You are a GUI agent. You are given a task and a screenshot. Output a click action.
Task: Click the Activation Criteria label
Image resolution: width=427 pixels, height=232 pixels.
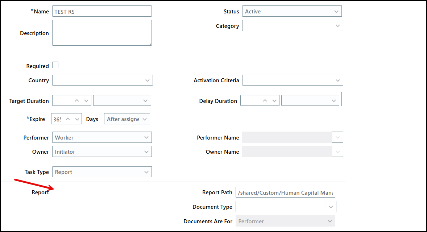[216, 80]
